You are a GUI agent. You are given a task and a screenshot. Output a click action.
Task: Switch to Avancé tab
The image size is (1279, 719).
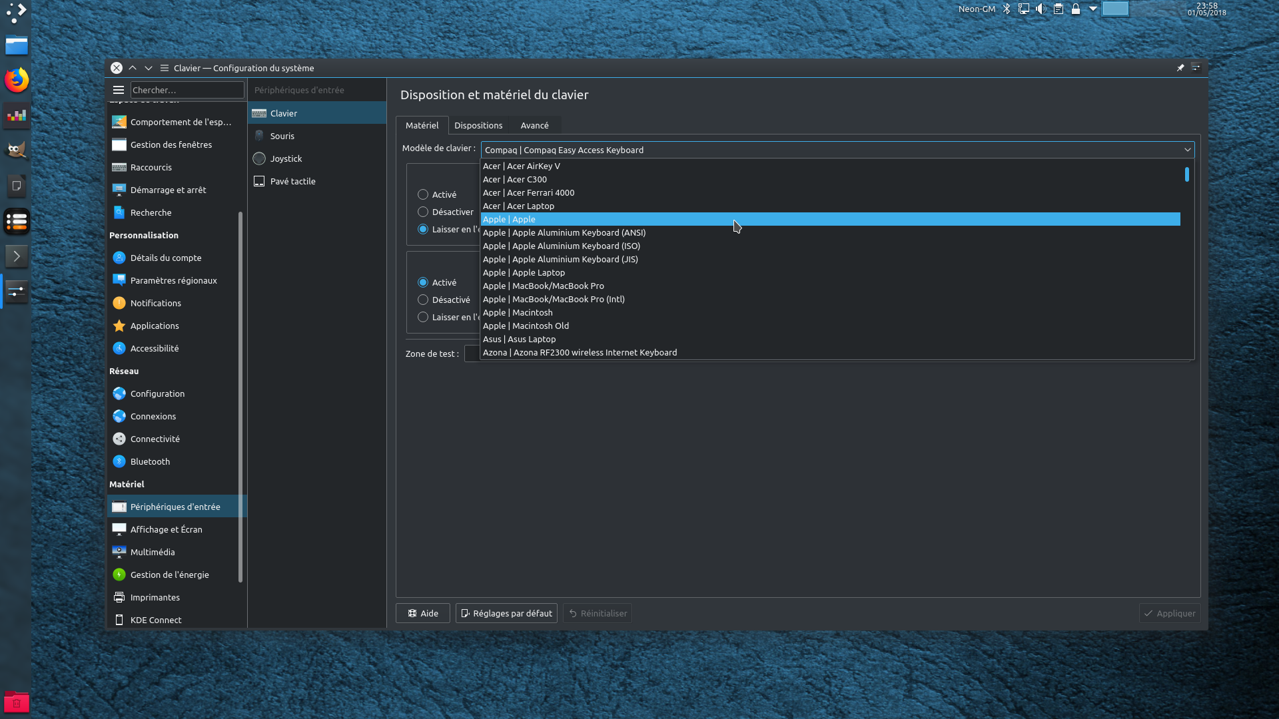point(534,125)
